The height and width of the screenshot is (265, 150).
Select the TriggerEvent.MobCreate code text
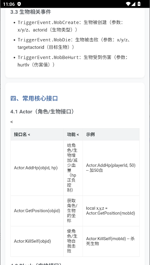coord(48,22)
